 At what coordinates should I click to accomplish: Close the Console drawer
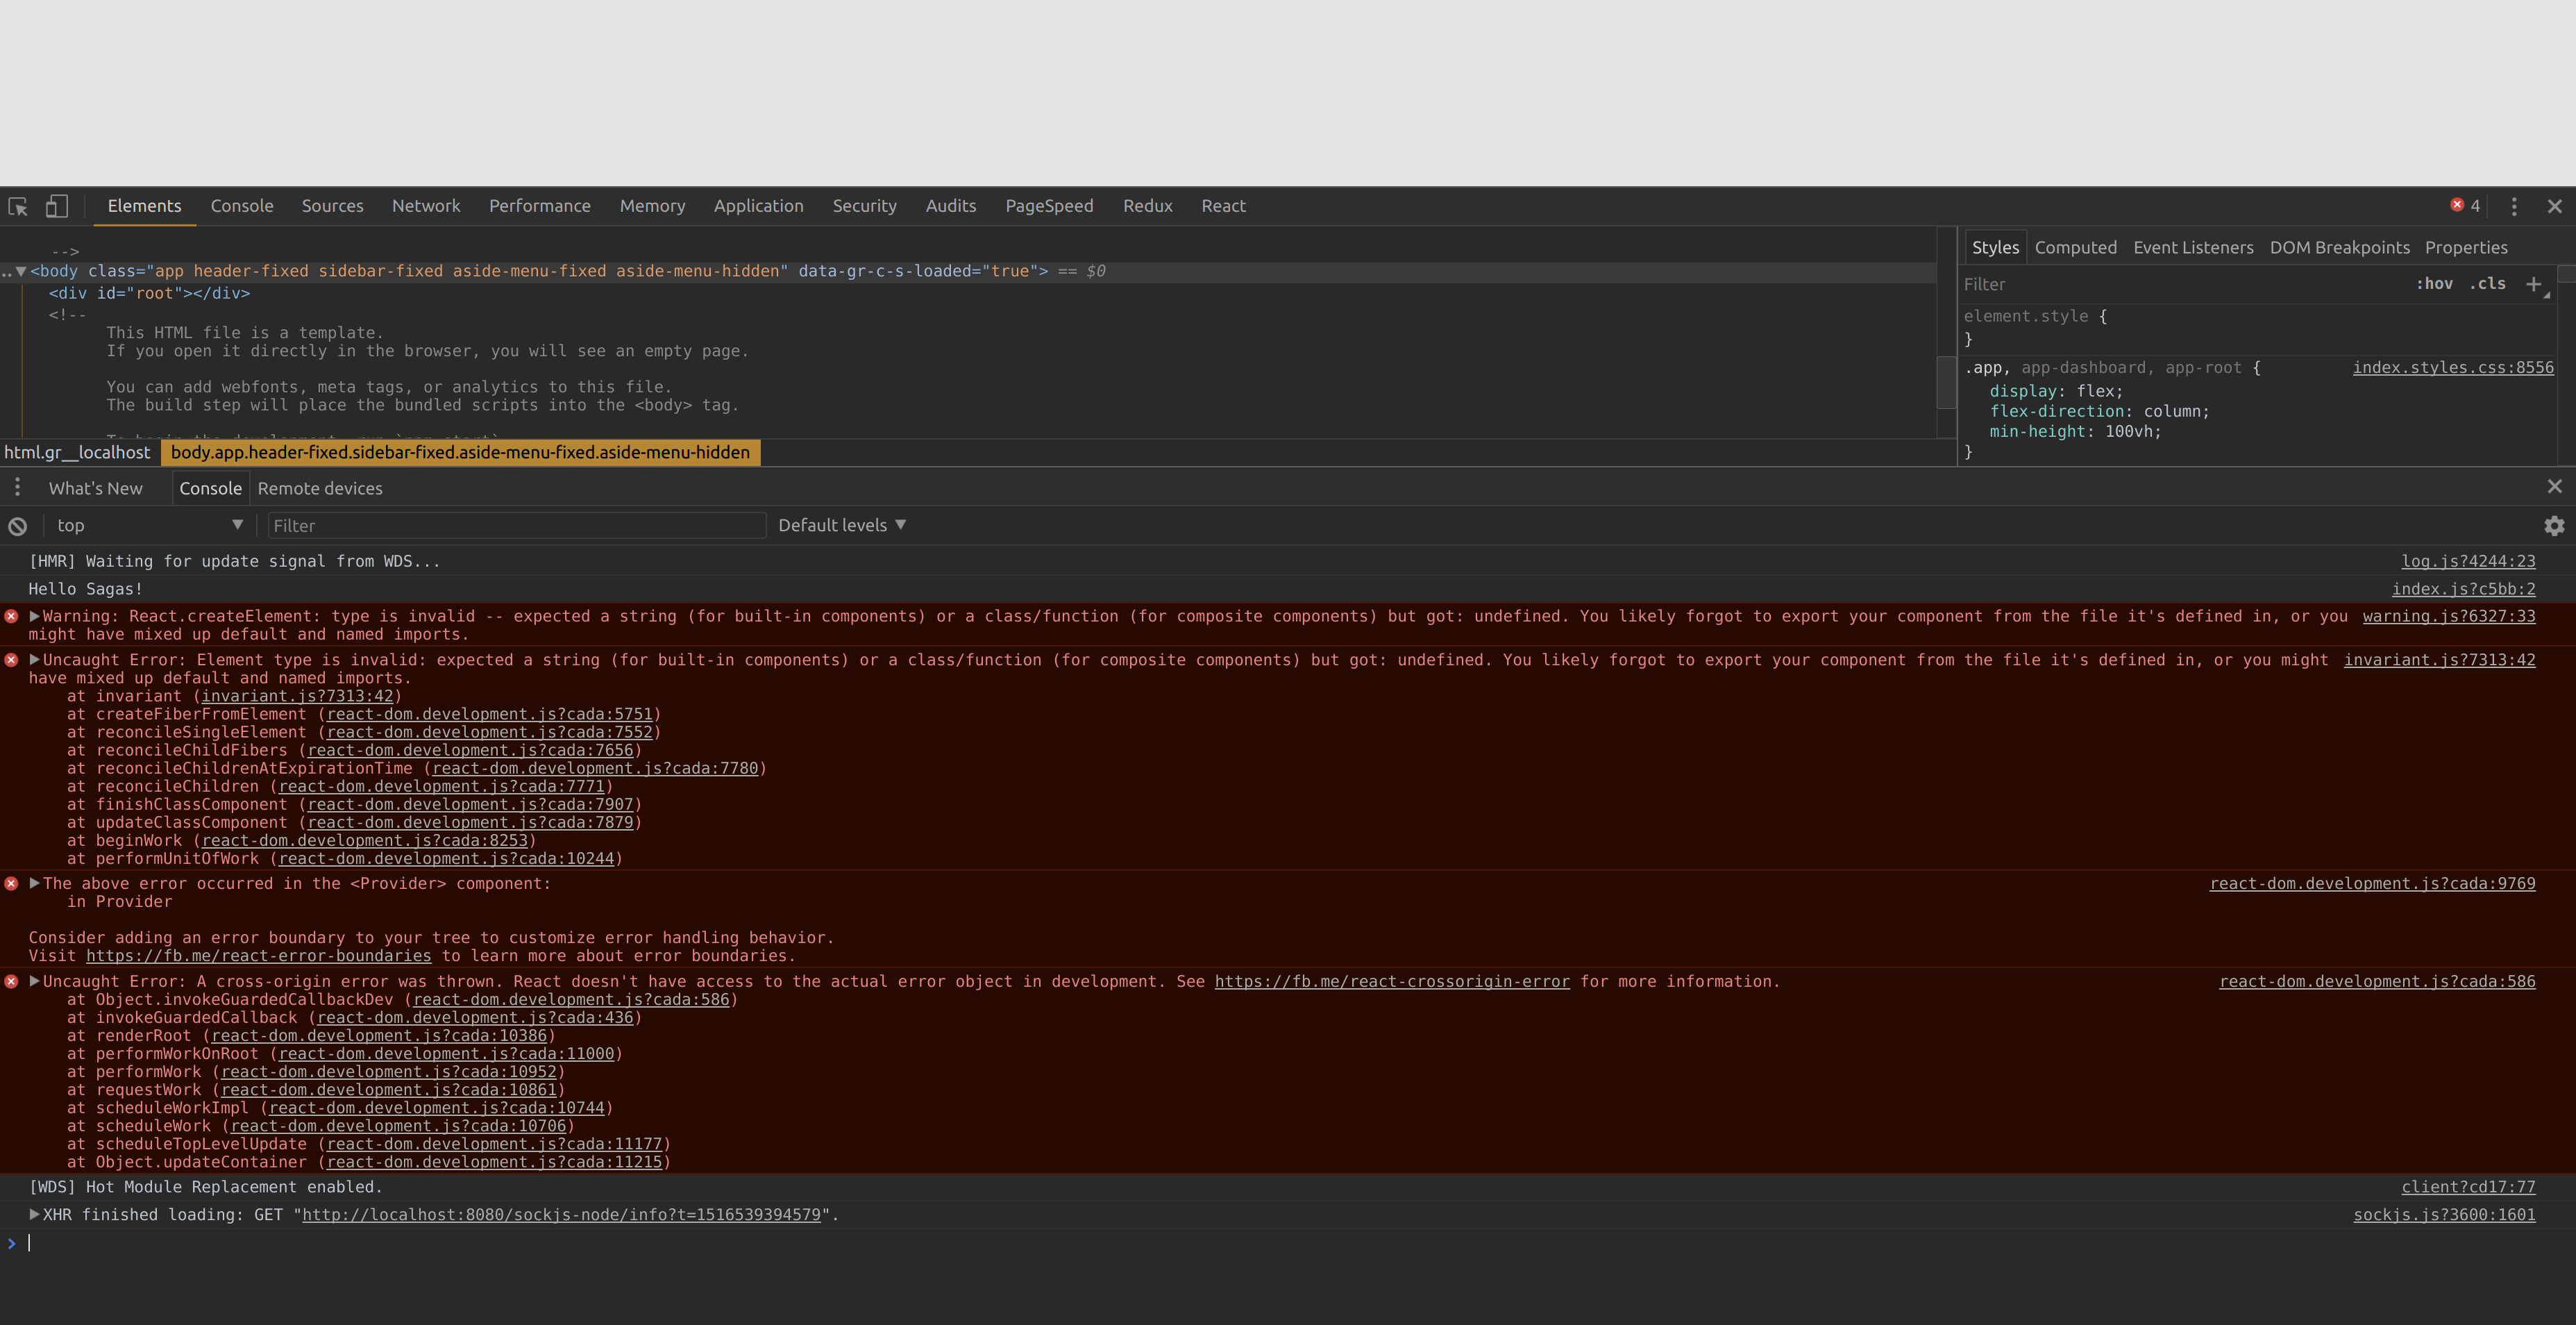coord(2556,487)
